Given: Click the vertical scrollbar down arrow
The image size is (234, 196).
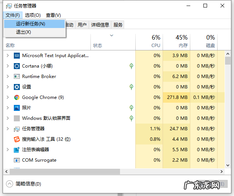Looking at the screenshot, I should pos(228,165).
